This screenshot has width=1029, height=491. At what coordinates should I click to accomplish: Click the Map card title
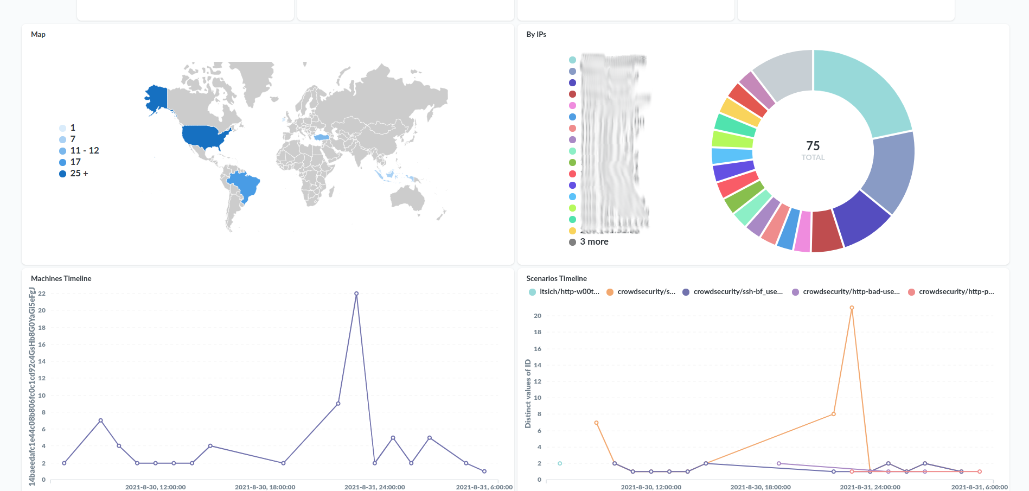38,34
